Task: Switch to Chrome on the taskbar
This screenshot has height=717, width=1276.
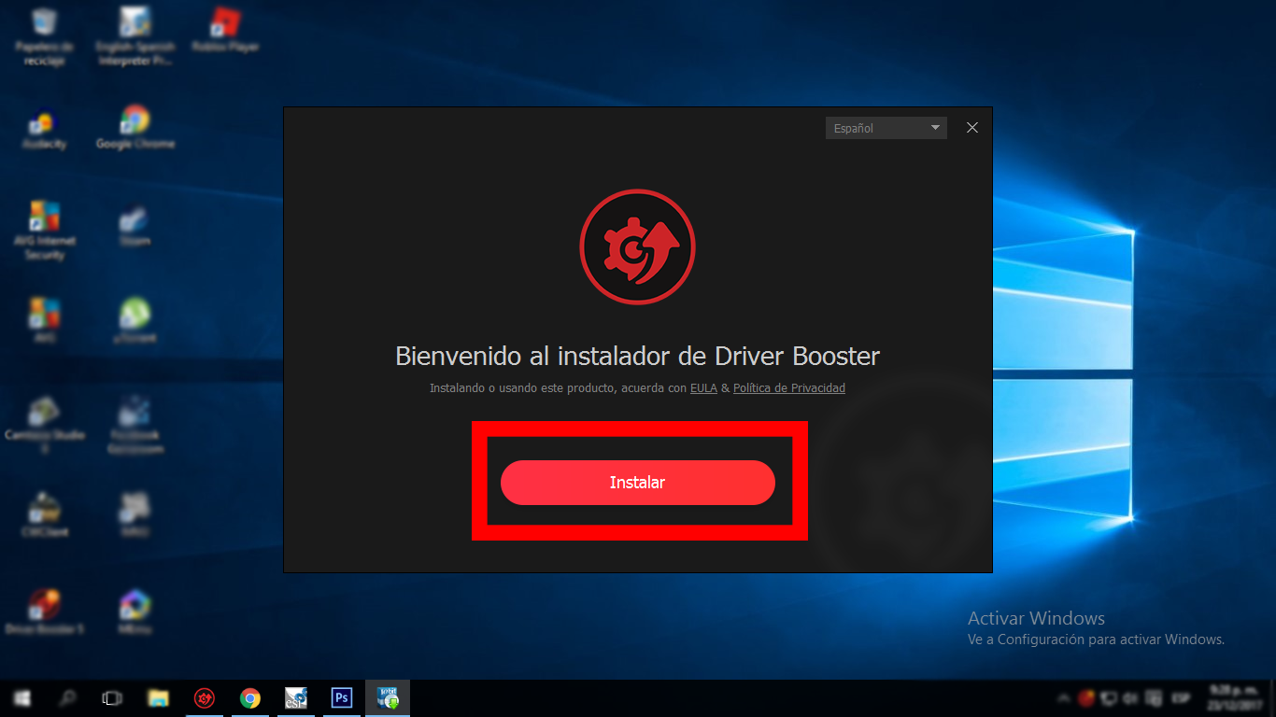Action: point(250,698)
